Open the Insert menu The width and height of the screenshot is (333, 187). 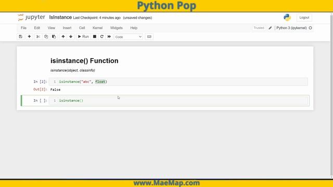click(67, 28)
